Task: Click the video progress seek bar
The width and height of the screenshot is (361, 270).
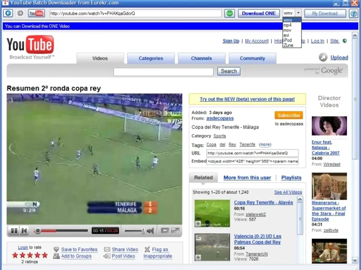Action: (61, 231)
